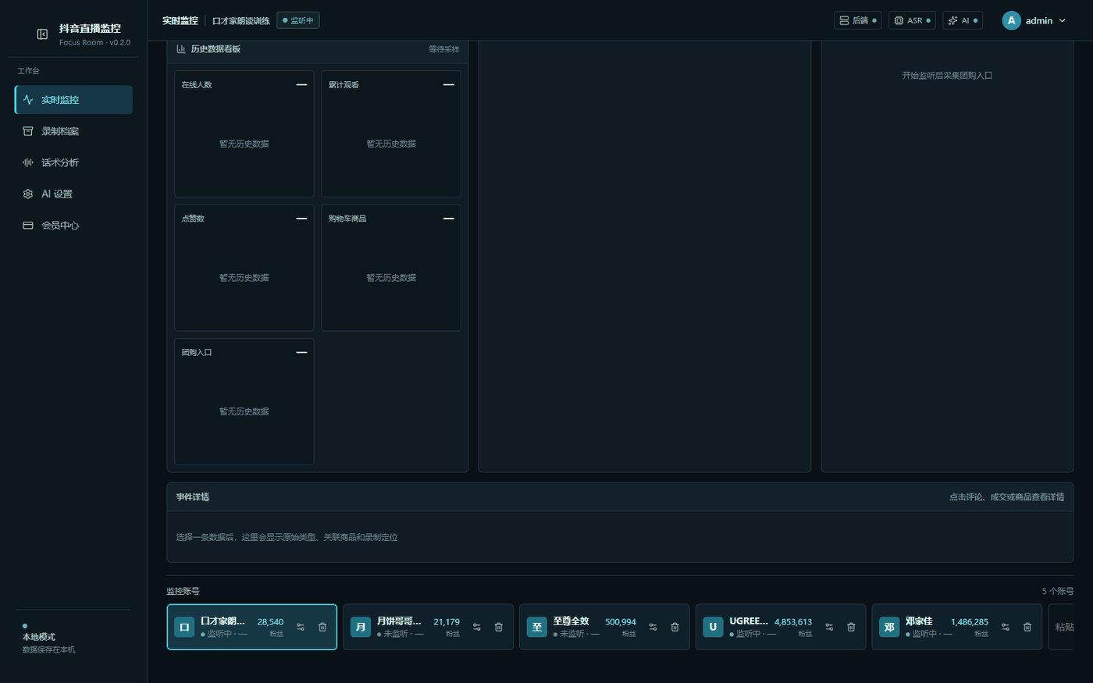The image size is (1093, 683).
Task: Click the 事件详情 panel heading
Action: pyautogui.click(x=193, y=497)
